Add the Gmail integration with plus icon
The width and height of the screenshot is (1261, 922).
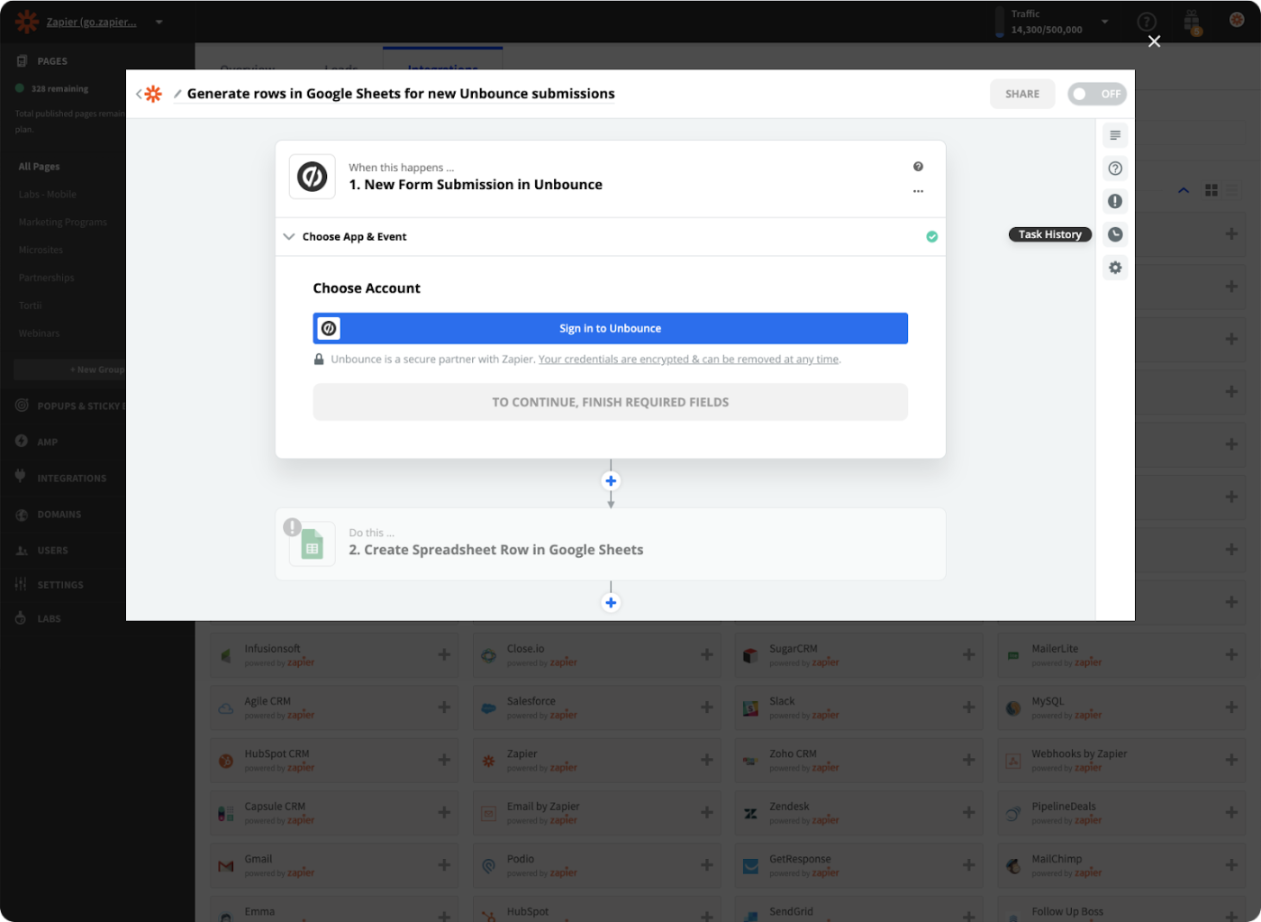coord(444,865)
